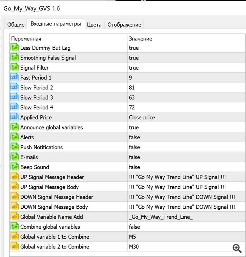
Task: Toggle the Alerts value false
Action: coord(134,137)
